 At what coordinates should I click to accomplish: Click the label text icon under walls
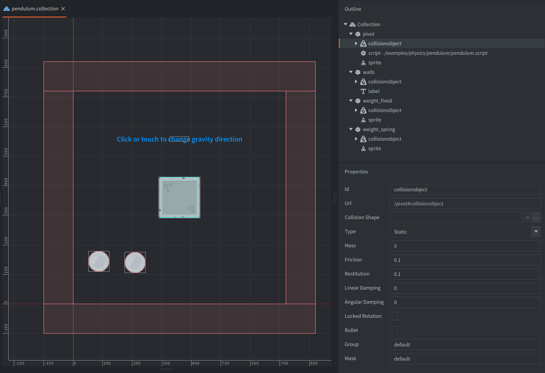pos(363,91)
